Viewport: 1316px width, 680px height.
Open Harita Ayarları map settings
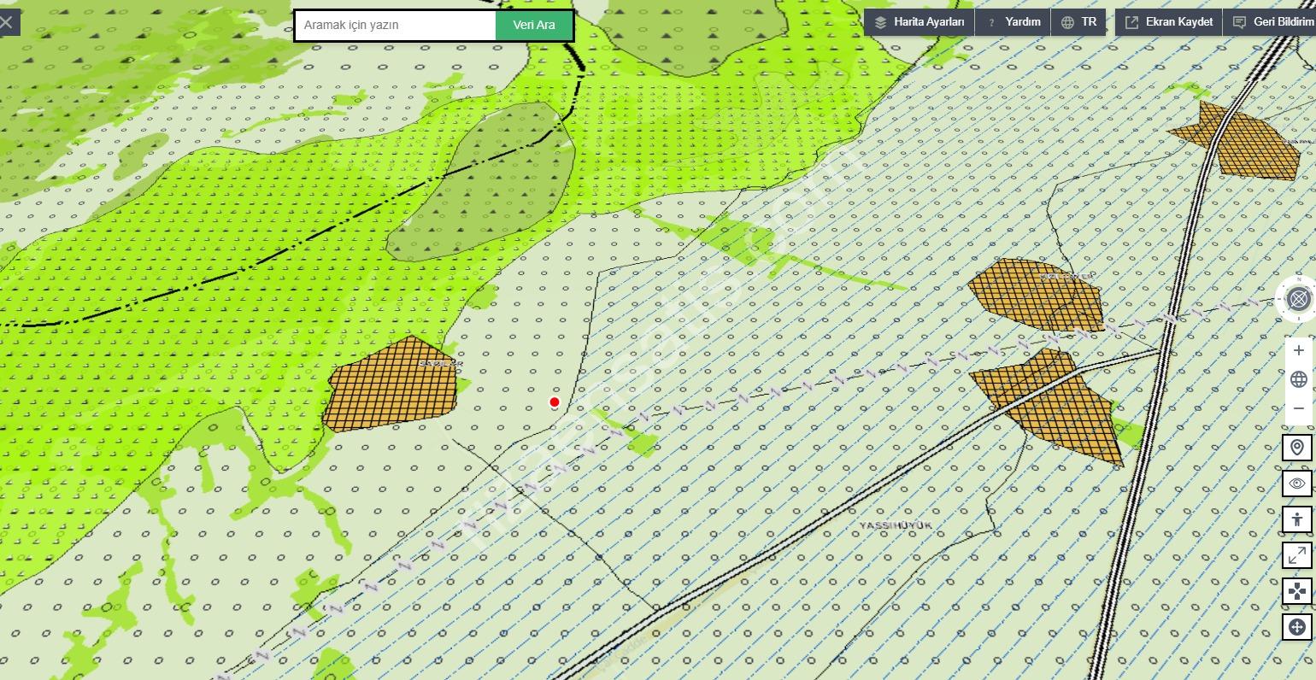coord(919,22)
